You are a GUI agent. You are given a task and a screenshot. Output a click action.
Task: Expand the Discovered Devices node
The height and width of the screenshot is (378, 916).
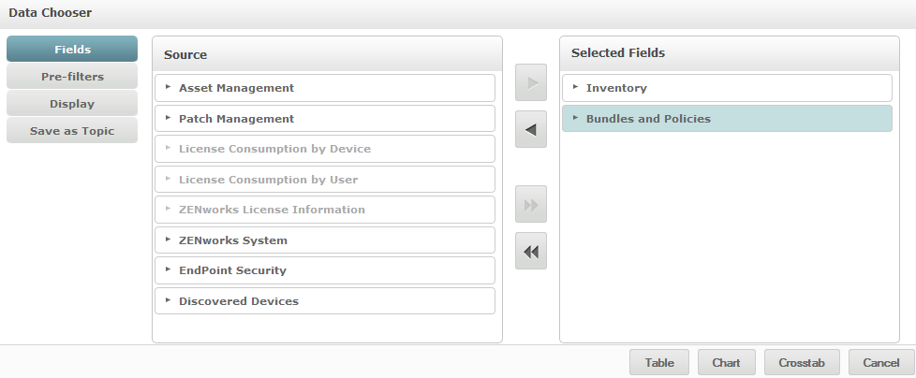click(x=169, y=300)
